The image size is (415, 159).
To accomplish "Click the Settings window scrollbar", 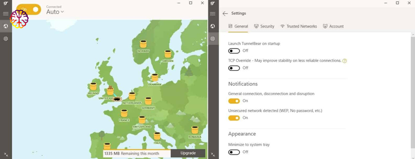I will coord(413,92).
